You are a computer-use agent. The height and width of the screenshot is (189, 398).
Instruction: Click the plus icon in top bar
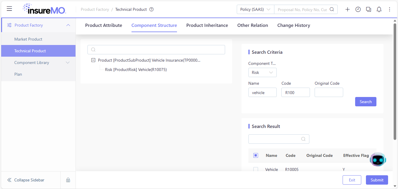pyautogui.click(x=348, y=9)
